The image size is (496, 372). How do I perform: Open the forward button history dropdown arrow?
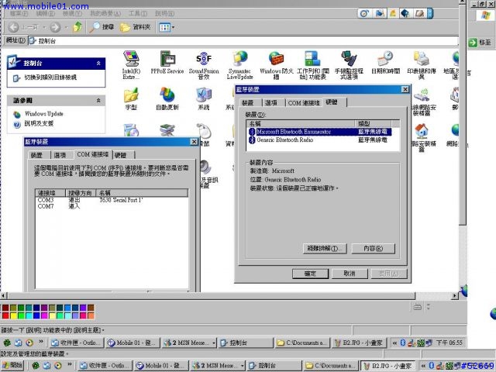point(66,27)
